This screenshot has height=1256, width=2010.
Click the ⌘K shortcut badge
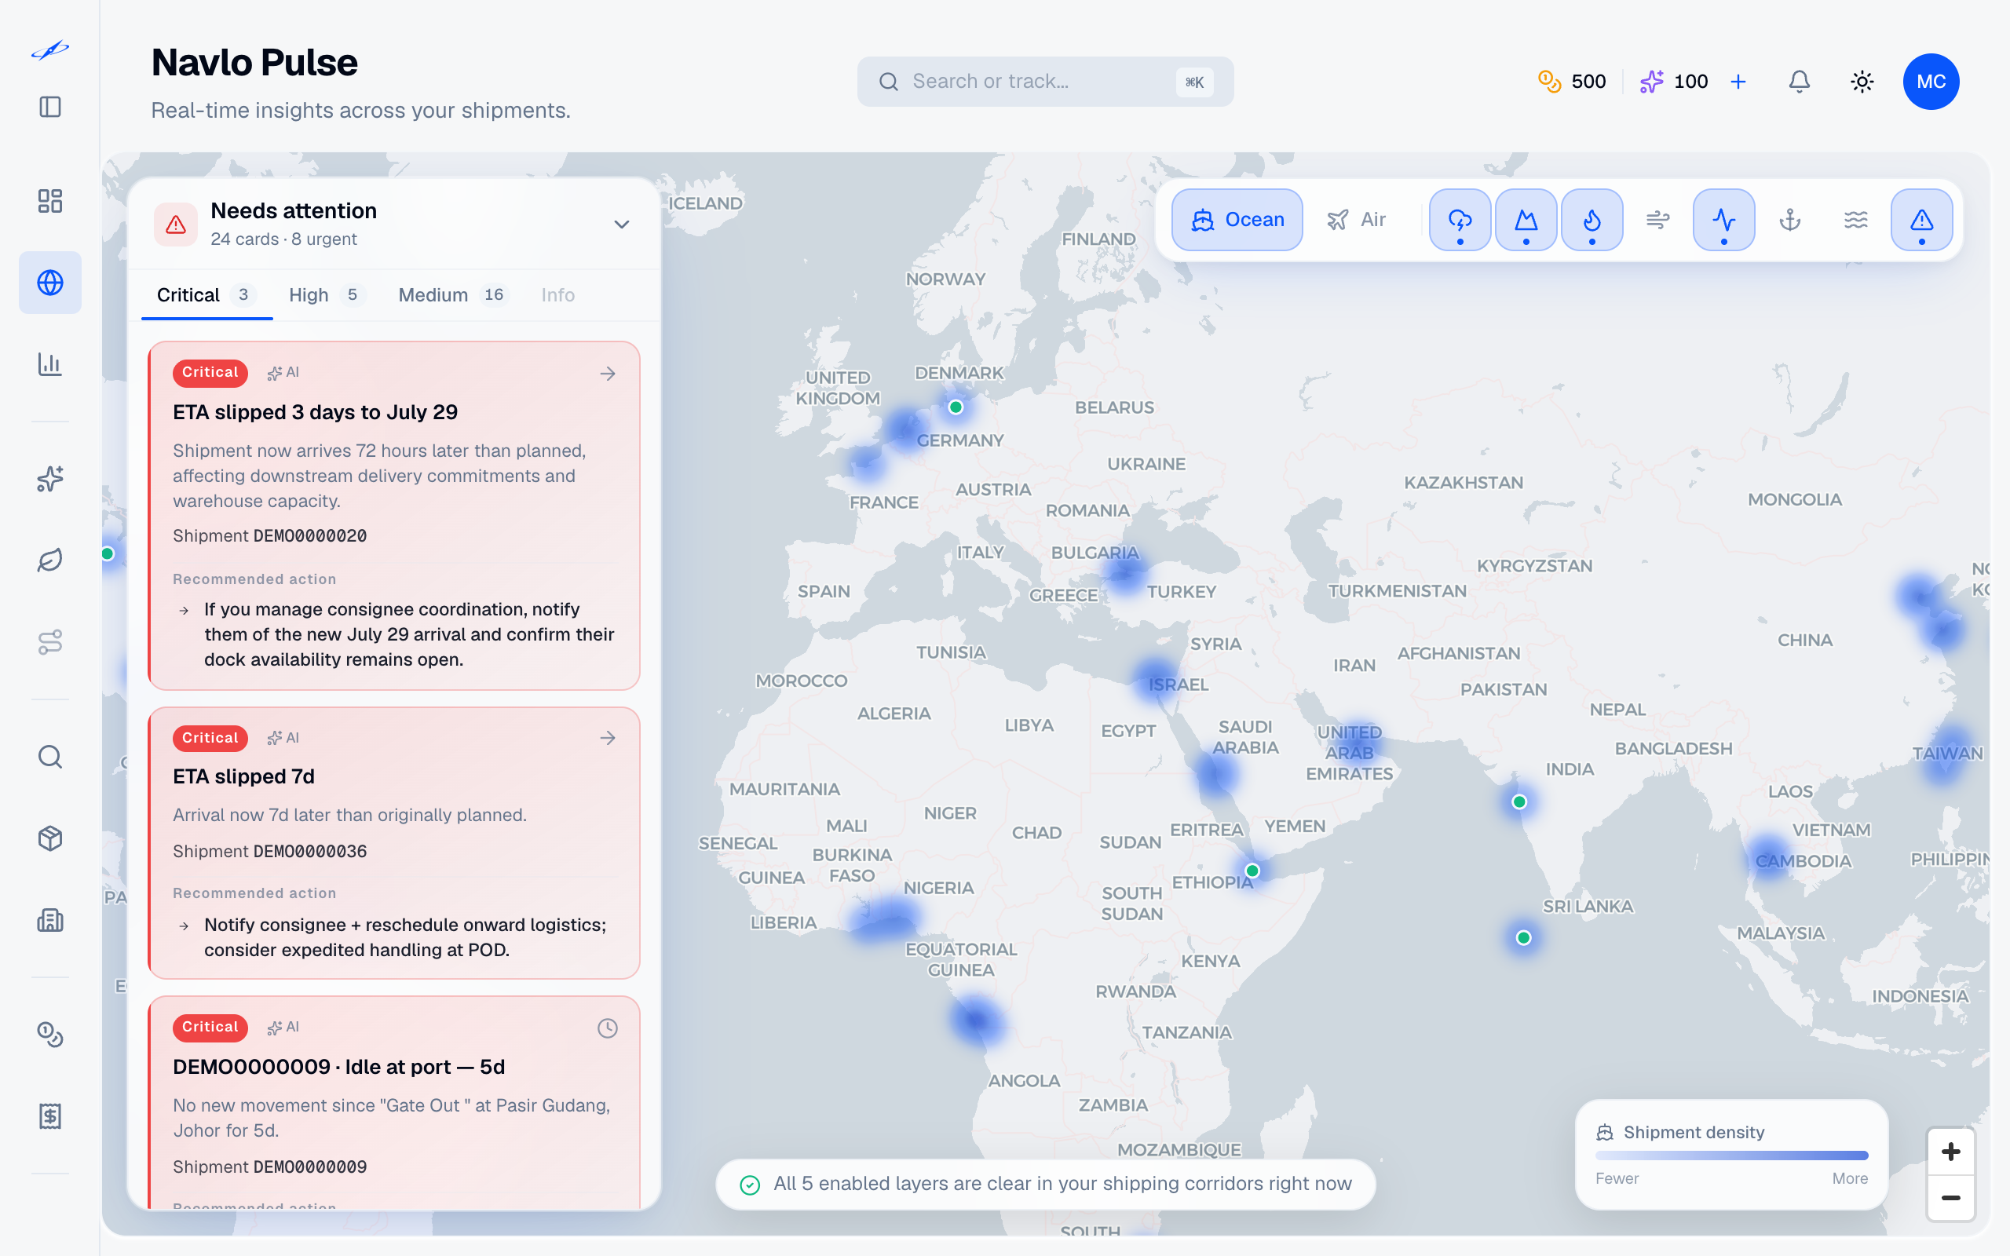[x=1194, y=82]
